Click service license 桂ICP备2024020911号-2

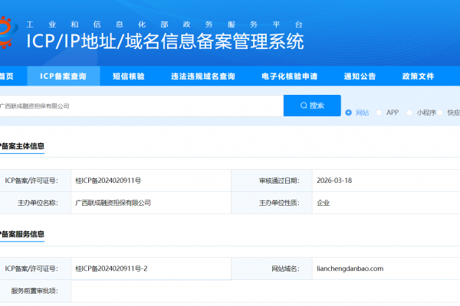[x=111, y=269]
